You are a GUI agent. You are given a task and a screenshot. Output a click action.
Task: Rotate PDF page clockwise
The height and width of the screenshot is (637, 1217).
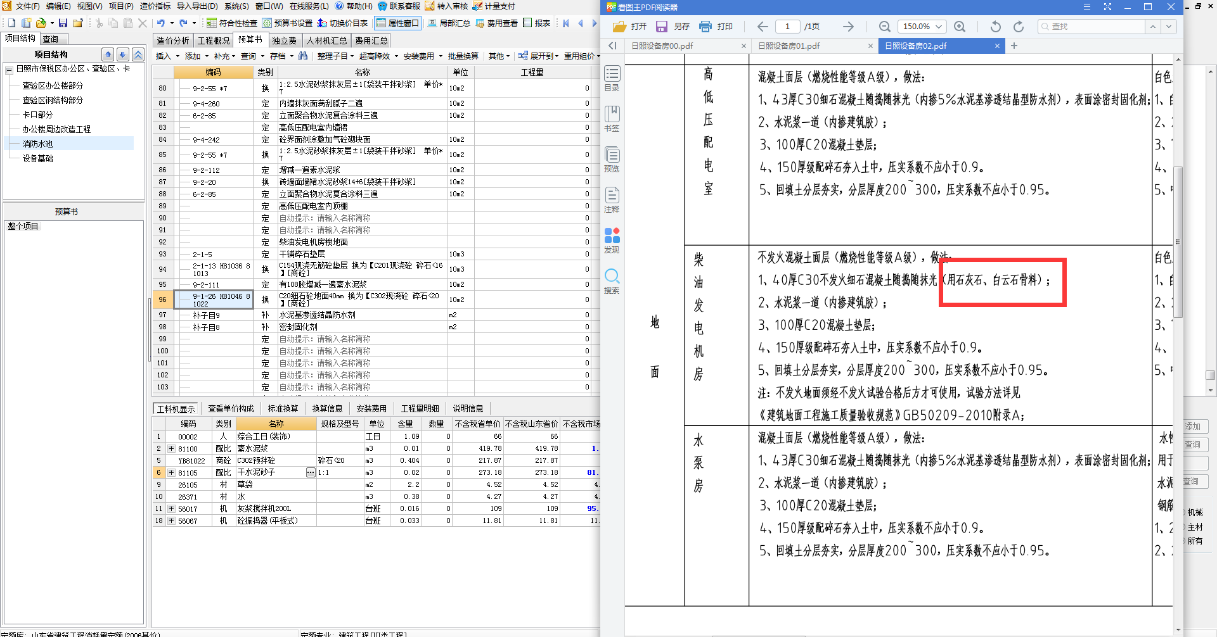click(x=1019, y=27)
